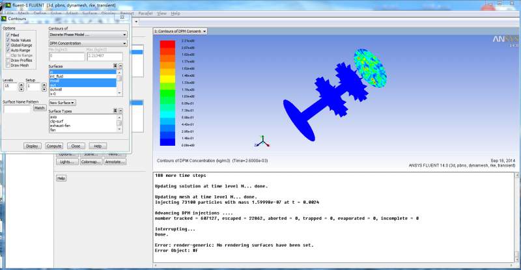Enable the Draw Profiles checkbox
Screen dimensions: 521x270
pyautogui.click(x=8, y=60)
